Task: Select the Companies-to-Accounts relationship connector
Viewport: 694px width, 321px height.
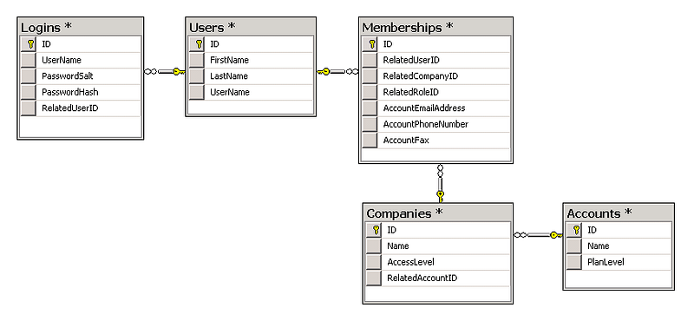Action: pos(538,234)
